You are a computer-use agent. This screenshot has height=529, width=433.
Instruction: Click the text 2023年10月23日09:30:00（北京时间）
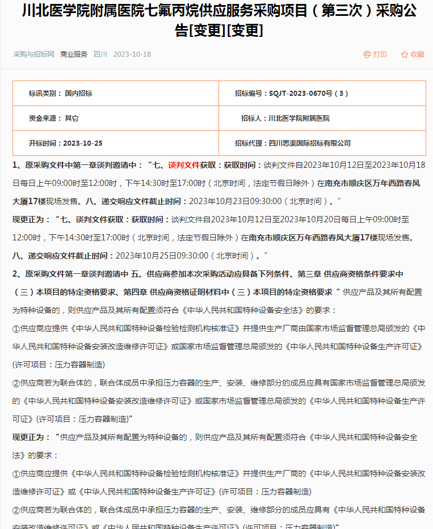[x=258, y=201]
